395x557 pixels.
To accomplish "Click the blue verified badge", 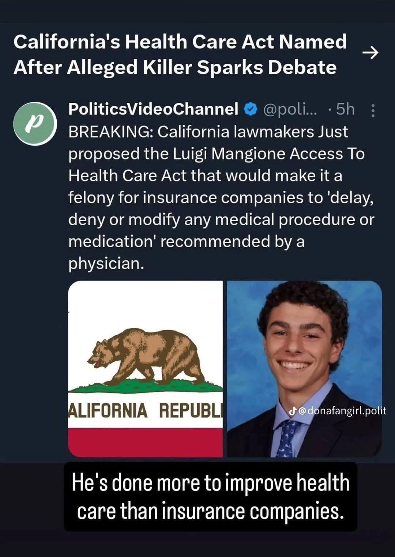I will coord(251,109).
